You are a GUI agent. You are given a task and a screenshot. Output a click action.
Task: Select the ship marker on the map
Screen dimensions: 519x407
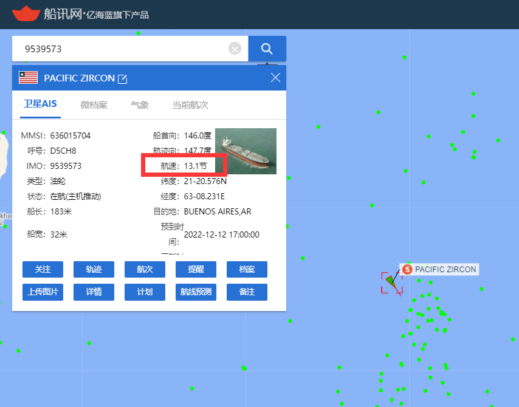(391, 282)
